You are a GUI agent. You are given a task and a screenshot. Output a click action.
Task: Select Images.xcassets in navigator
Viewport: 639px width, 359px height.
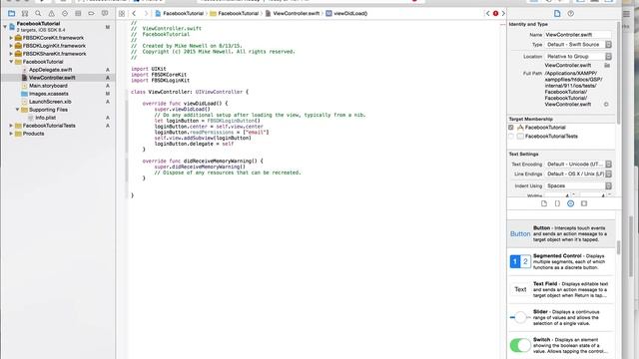click(x=49, y=94)
